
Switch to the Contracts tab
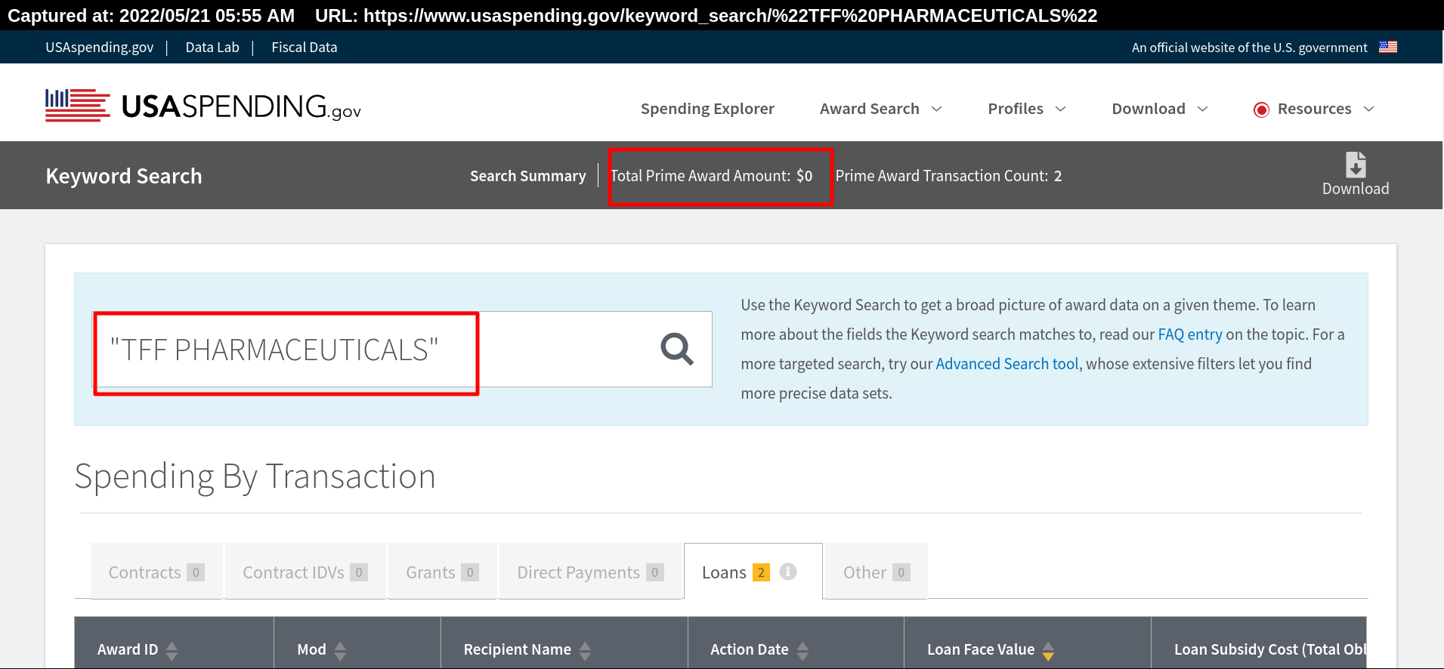[156, 572]
